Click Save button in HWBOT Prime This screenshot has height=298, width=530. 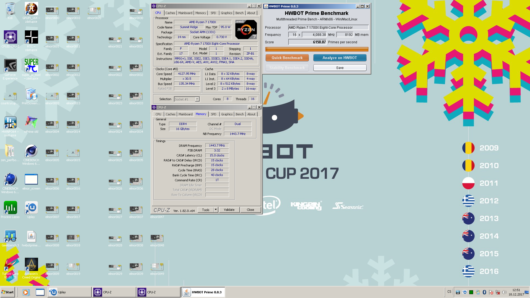coord(340,68)
